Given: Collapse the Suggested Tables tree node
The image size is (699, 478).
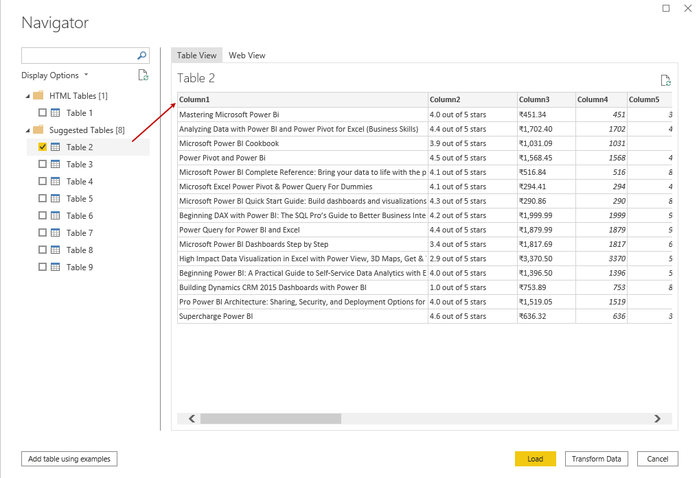Looking at the screenshot, I should (x=27, y=130).
